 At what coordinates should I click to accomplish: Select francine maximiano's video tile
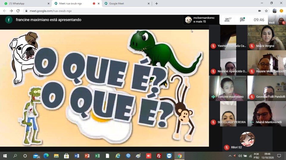228,88
